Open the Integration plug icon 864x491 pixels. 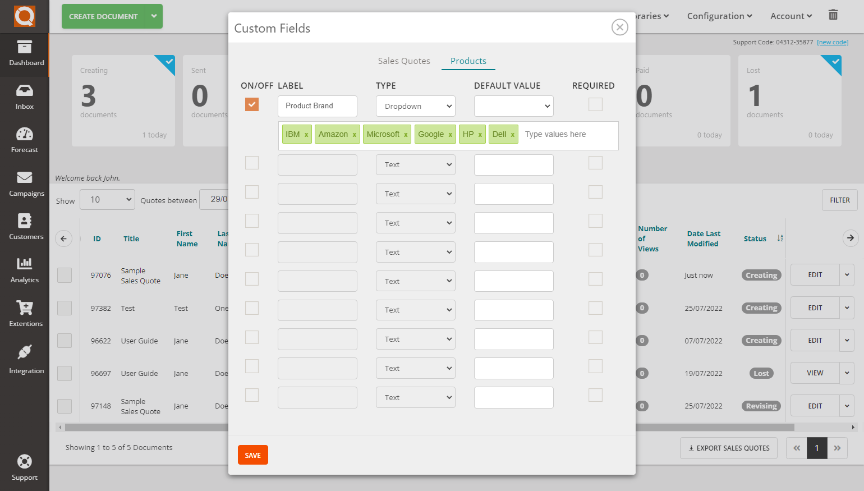click(24, 358)
